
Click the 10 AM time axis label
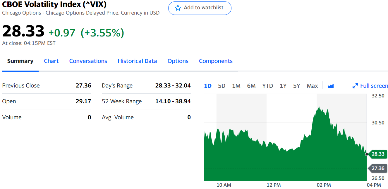224,185
